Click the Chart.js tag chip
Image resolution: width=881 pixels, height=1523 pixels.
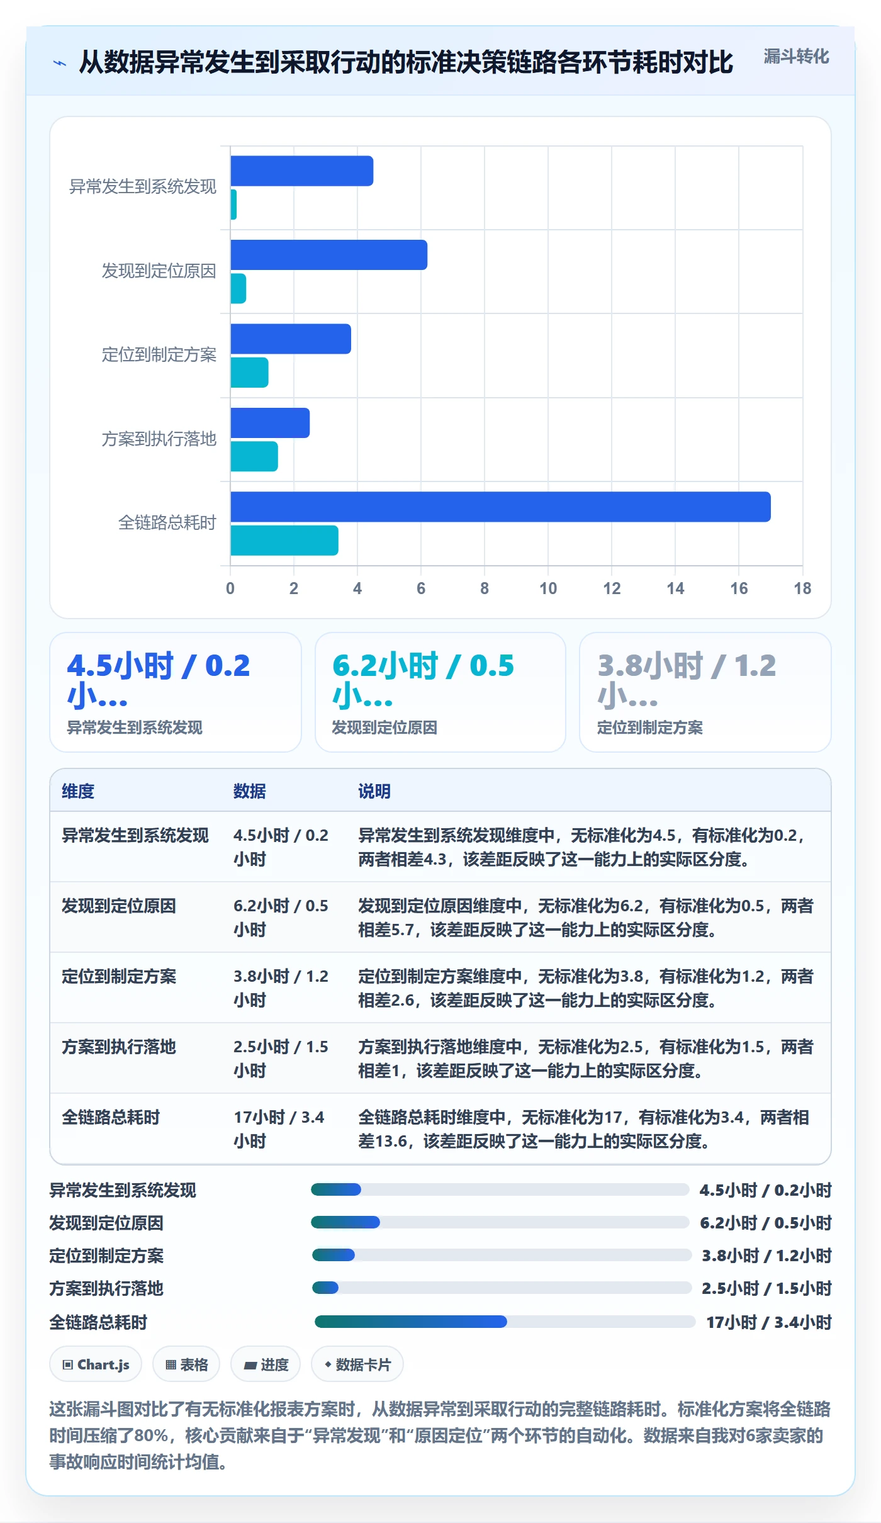coord(96,1364)
